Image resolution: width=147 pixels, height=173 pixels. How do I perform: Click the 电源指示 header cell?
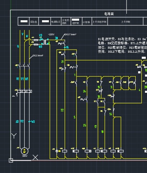pos(56,21)
